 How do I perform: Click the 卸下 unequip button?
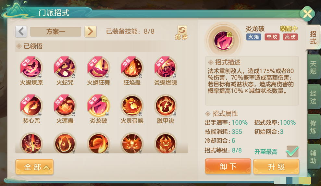click(x=228, y=167)
